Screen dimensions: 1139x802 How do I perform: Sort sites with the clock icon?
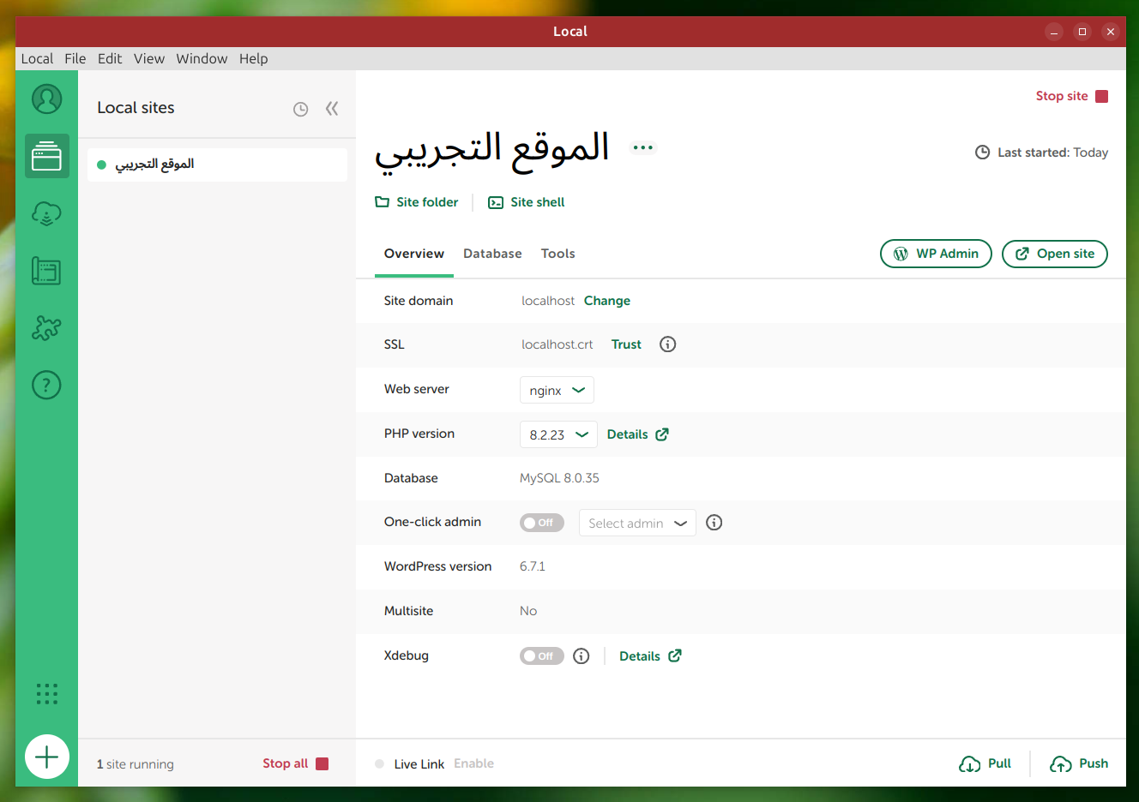[300, 109]
